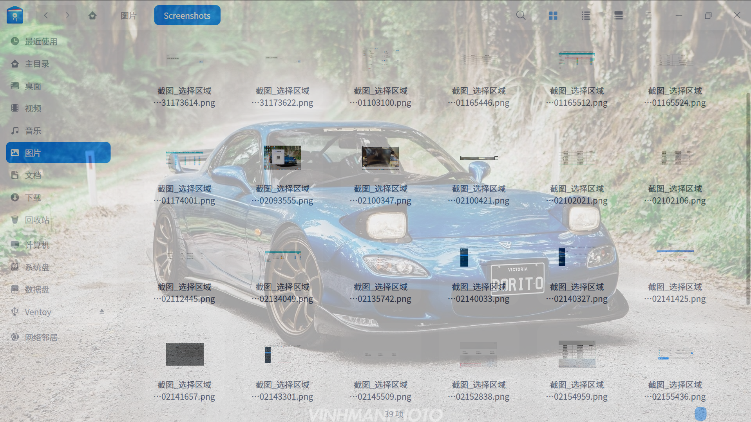Select the screenshot thumbnail ending 02141657.png

pos(185,354)
